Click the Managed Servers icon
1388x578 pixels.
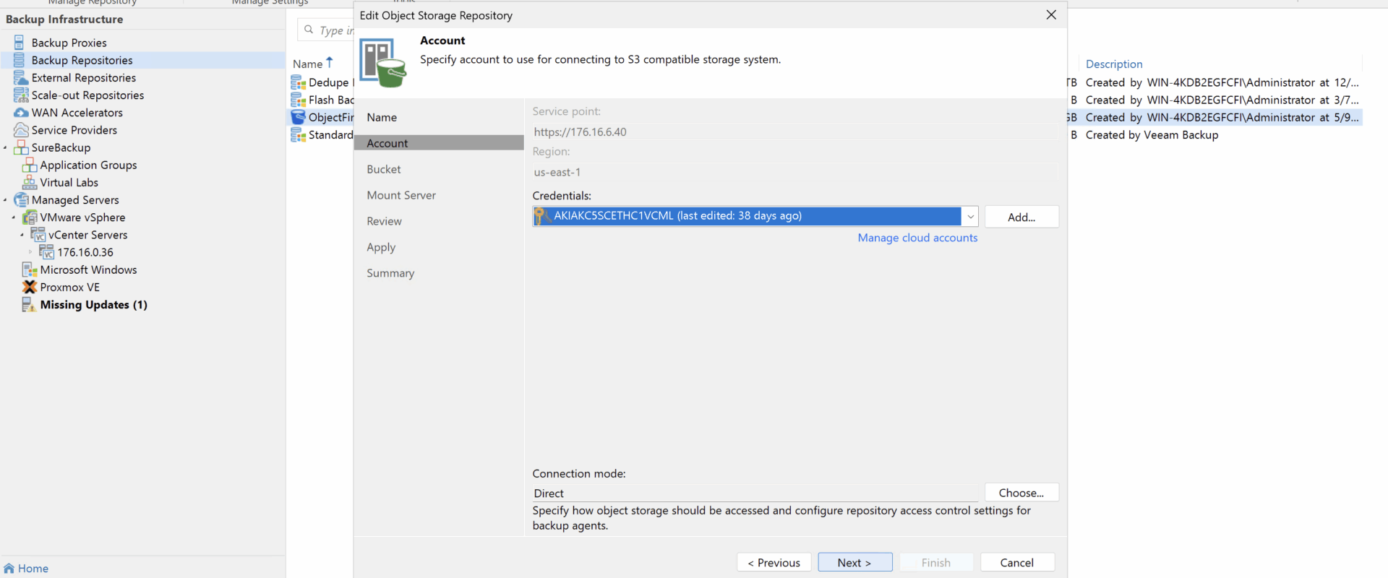[21, 199]
